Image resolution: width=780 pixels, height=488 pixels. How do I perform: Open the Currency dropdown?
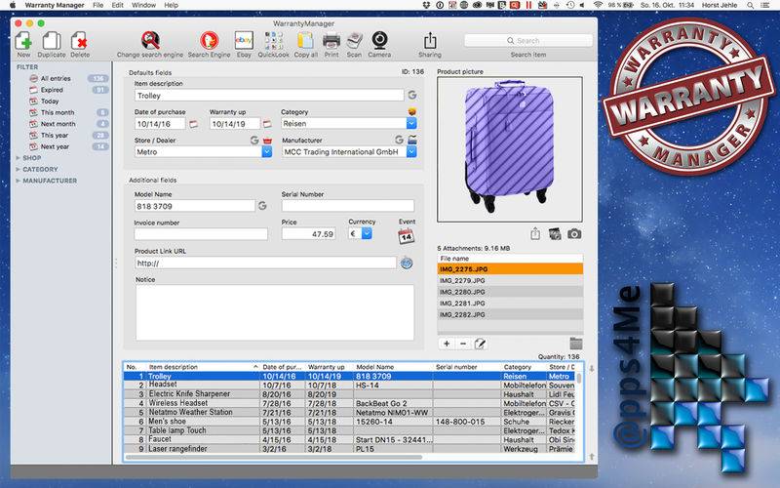(367, 233)
